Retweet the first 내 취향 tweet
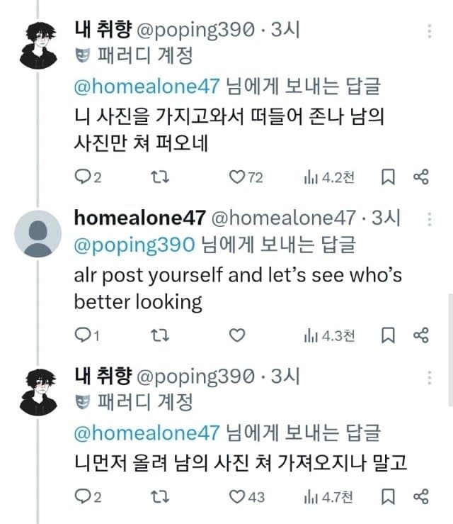The width and height of the screenshot is (453, 524). tap(161, 177)
